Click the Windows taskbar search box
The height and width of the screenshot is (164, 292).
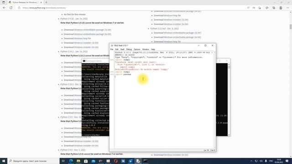(x=33, y=161)
